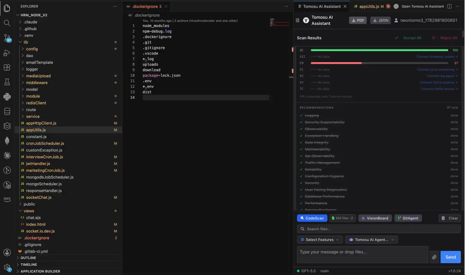
Task: Collapse the lib folder
Action: (x=20, y=42)
